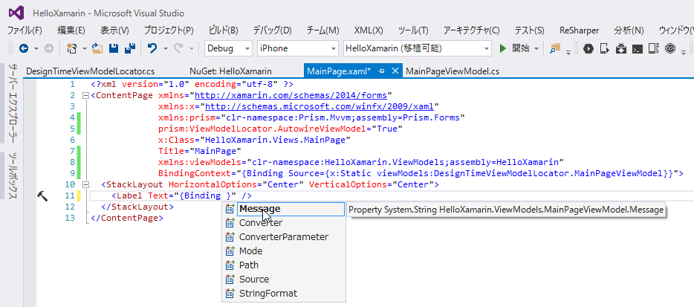
Task: Open the チーム(M) menu
Action: point(322,30)
